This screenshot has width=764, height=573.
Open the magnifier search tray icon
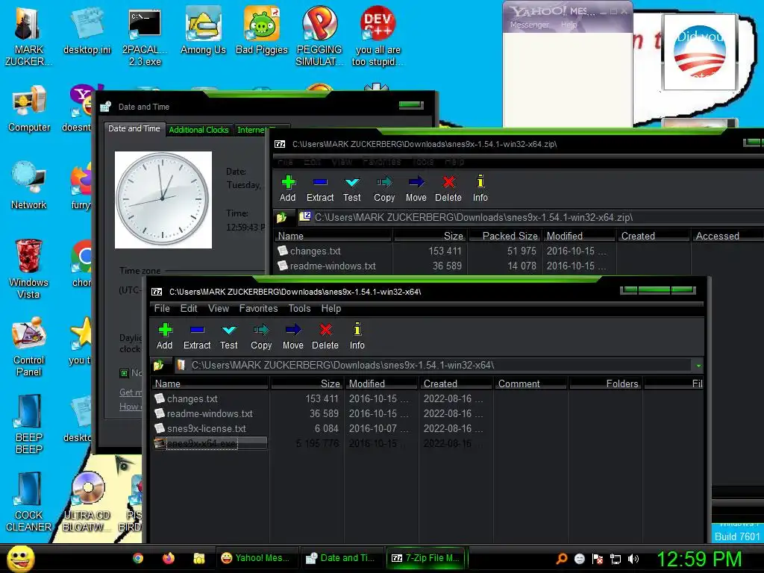tap(561, 559)
